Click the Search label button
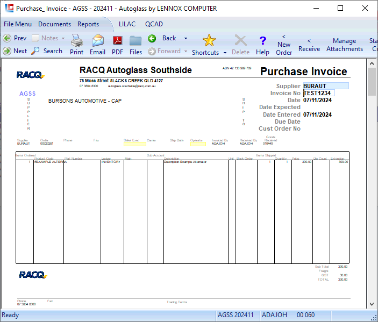This screenshot has width=378, height=322. tap(53, 51)
